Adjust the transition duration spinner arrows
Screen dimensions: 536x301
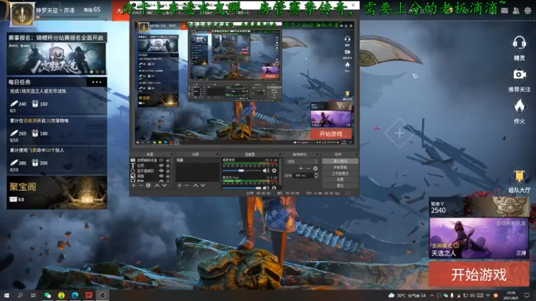[x=316, y=175]
